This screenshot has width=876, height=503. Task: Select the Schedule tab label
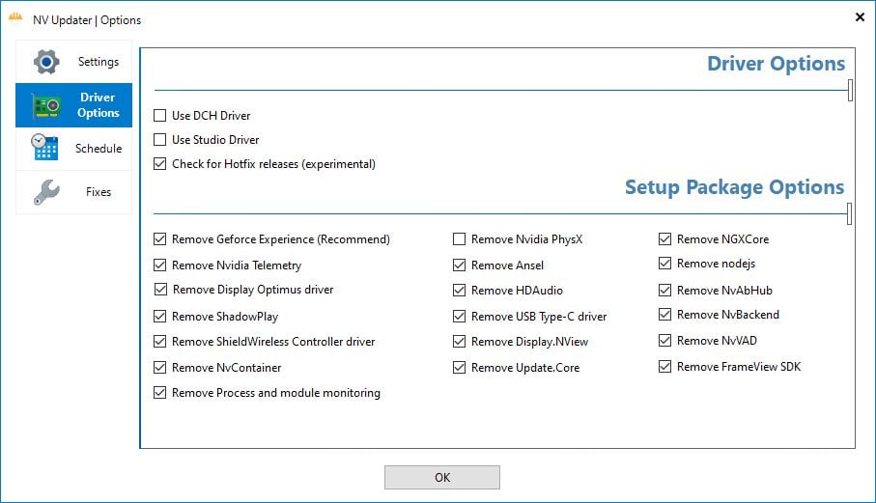coord(99,149)
